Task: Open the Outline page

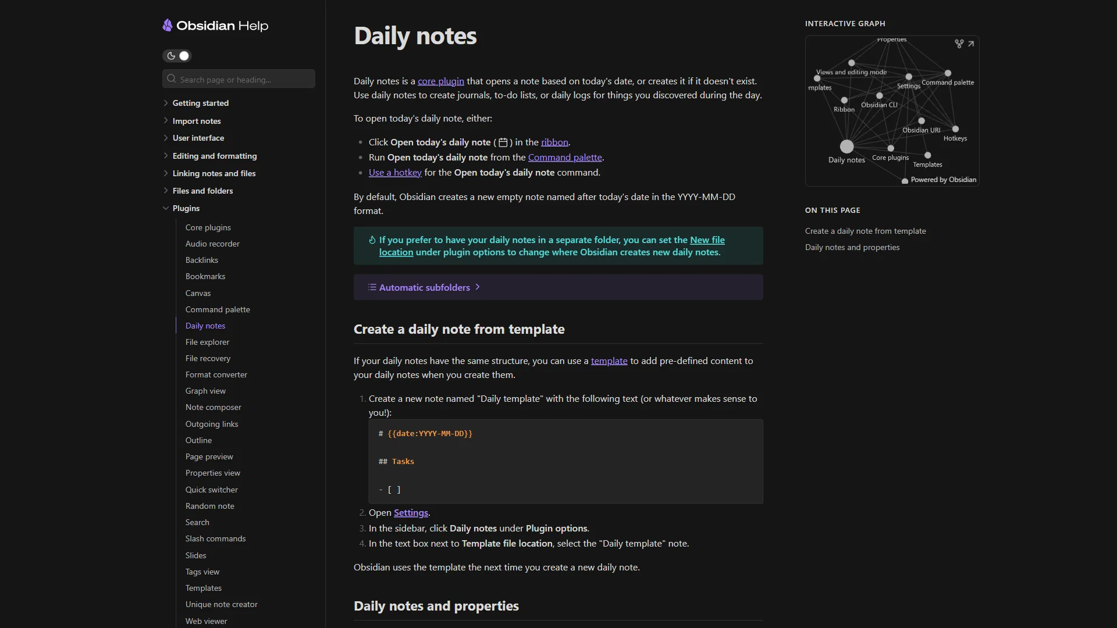Action: pos(198,440)
